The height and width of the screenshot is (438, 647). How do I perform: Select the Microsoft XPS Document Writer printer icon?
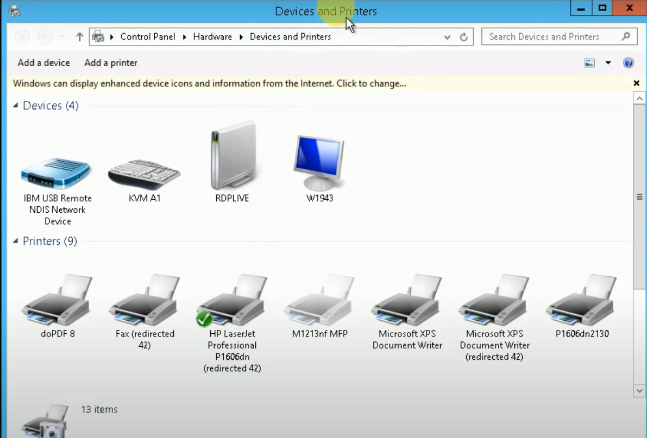coord(407,300)
